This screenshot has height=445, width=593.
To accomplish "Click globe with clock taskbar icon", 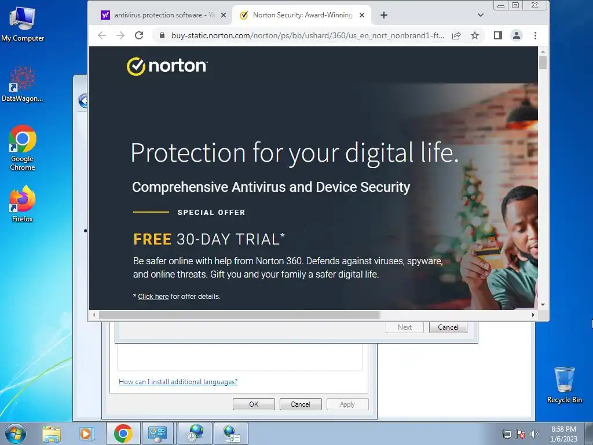I will point(195,433).
